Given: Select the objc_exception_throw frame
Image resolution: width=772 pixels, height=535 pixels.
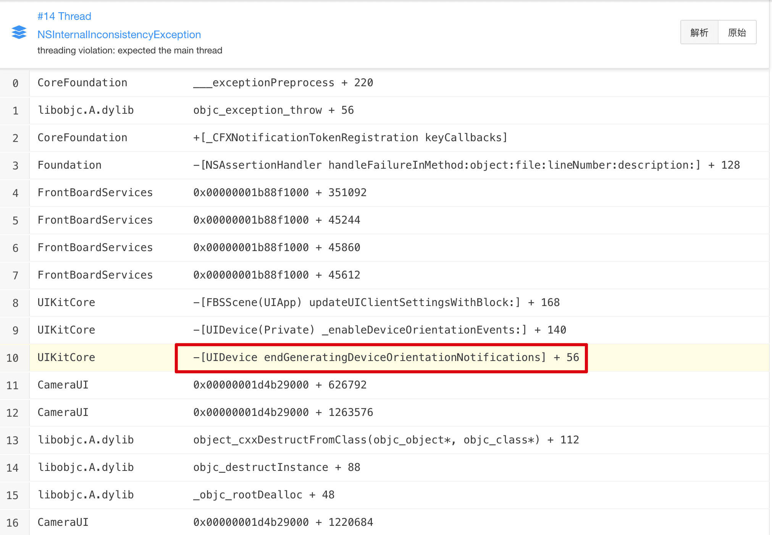Looking at the screenshot, I should [273, 110].
